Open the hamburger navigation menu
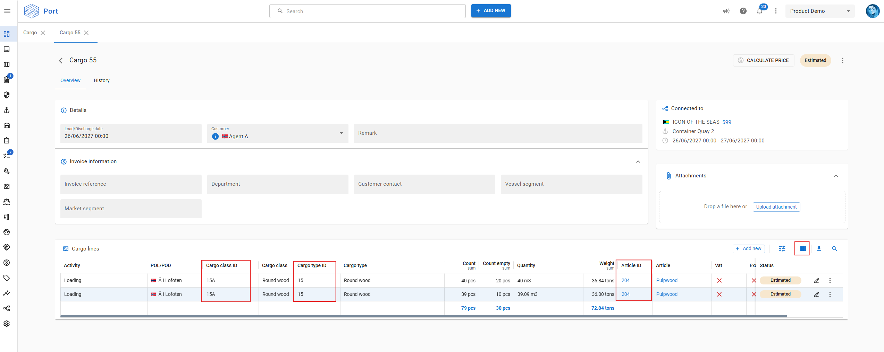This screenshot has width=884, height=352. [7, 11]
